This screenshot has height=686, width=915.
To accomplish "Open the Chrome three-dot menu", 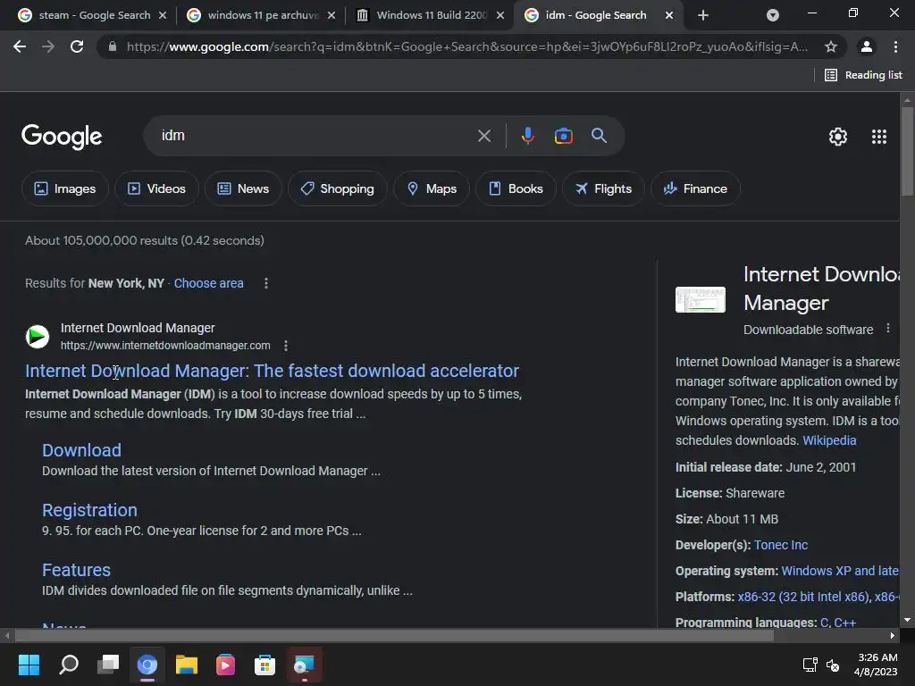I will coord(895,46).
